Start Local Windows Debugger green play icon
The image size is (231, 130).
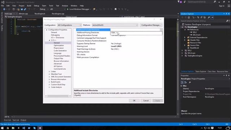68,9
